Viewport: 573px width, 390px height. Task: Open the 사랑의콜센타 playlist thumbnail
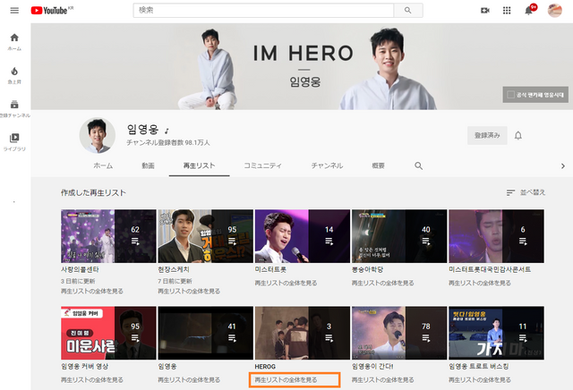[x=108, y=236]
